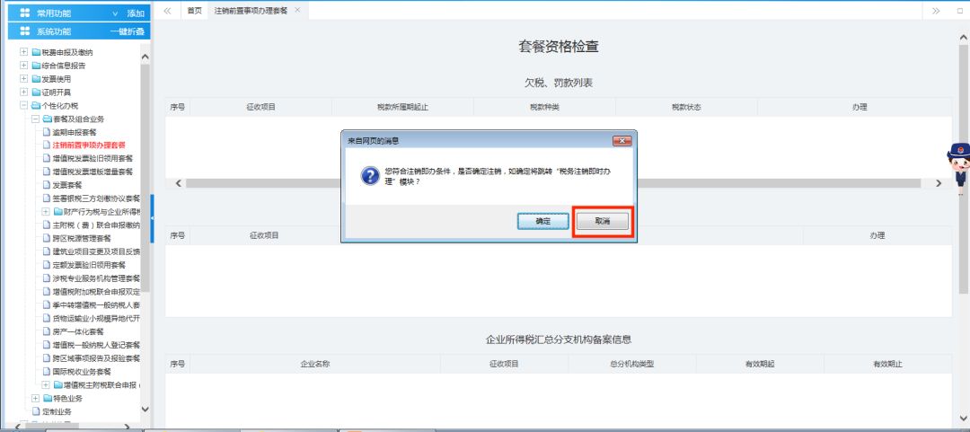970x432 pixels.
Task: Click the sidebar collapse handle arrow
Action: point(153,218)
